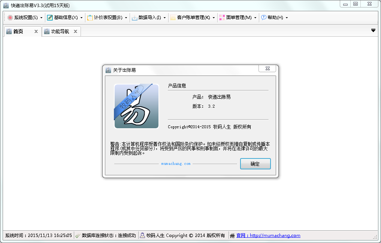Open the tab list arrow at right
The height and width of the screenshot is (243, 381).
coord(373,31)
